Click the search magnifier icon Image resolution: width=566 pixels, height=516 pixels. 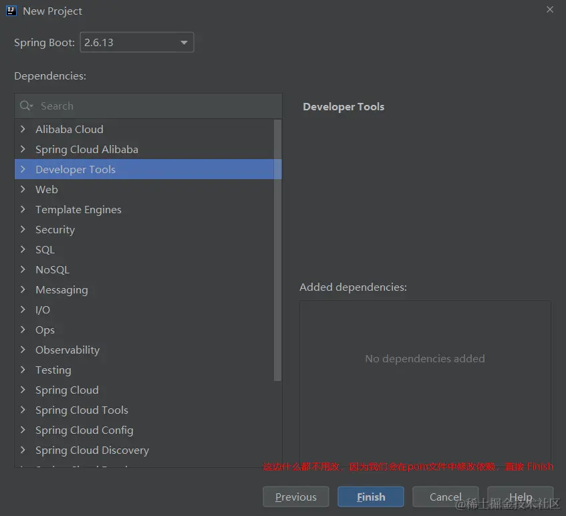[26, 106]
